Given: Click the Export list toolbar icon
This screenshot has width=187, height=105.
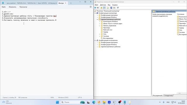Looking at the screenshot, I should point(108,8).
